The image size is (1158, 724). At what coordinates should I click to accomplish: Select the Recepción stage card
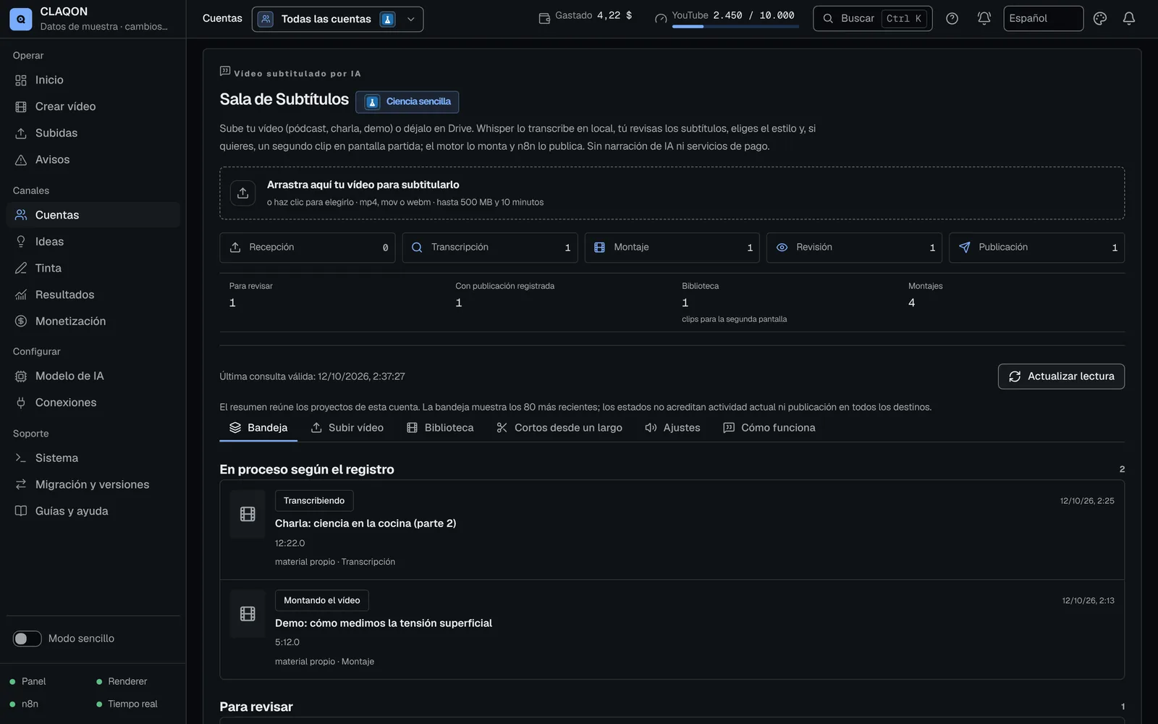click(x=308, y=248)
